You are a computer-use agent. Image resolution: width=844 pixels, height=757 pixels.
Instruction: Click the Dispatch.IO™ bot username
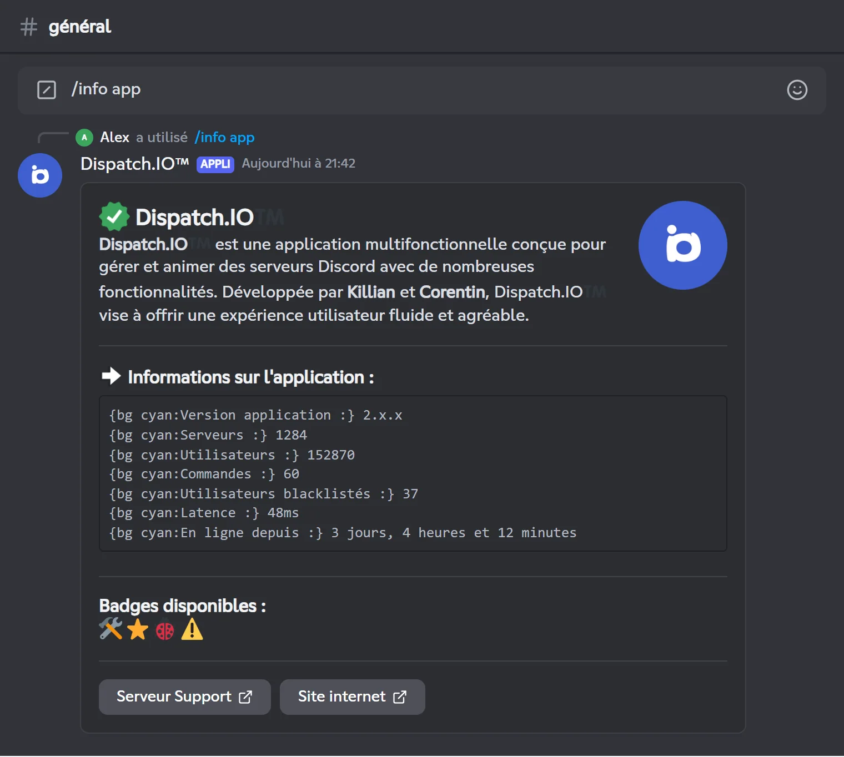click(135, 164)
